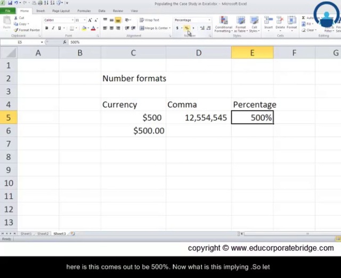Sort ascending from the quick access toolbar
The height and width of the screenshot is (278, 341).
coord(46,3)
